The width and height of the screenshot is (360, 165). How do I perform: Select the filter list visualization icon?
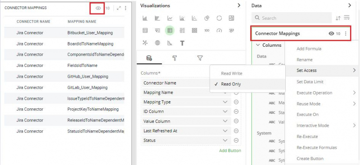pos(157,31)
